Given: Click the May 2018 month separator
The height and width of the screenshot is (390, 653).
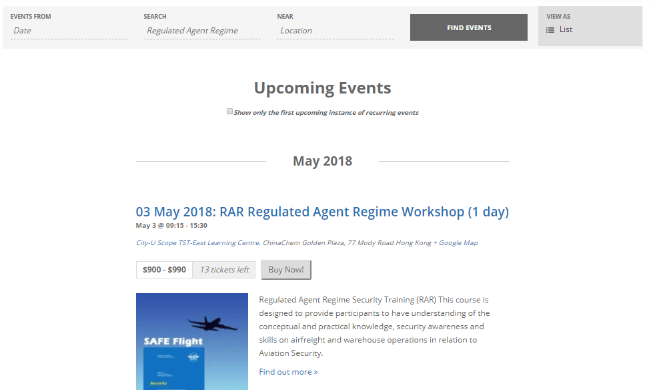Looking at the screenshot, I should tap(322, 161).
